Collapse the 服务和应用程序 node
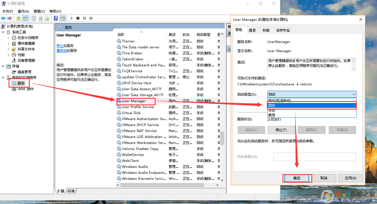 (3, 78)
